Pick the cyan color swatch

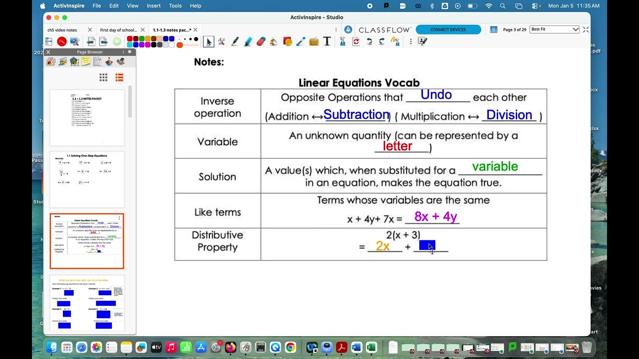coord(129,45)
